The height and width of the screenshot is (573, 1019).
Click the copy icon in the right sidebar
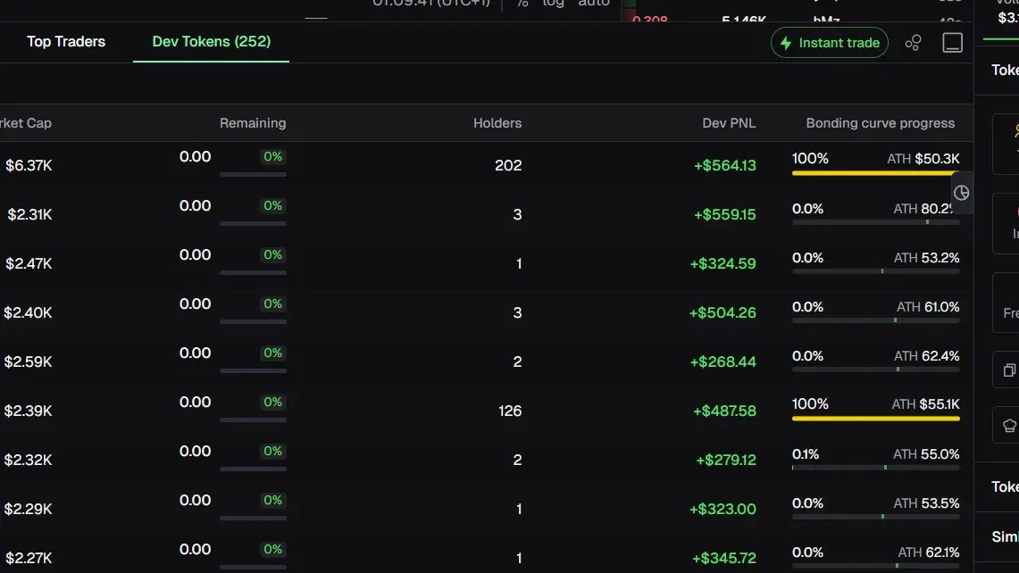click(x=1009, y=370)
